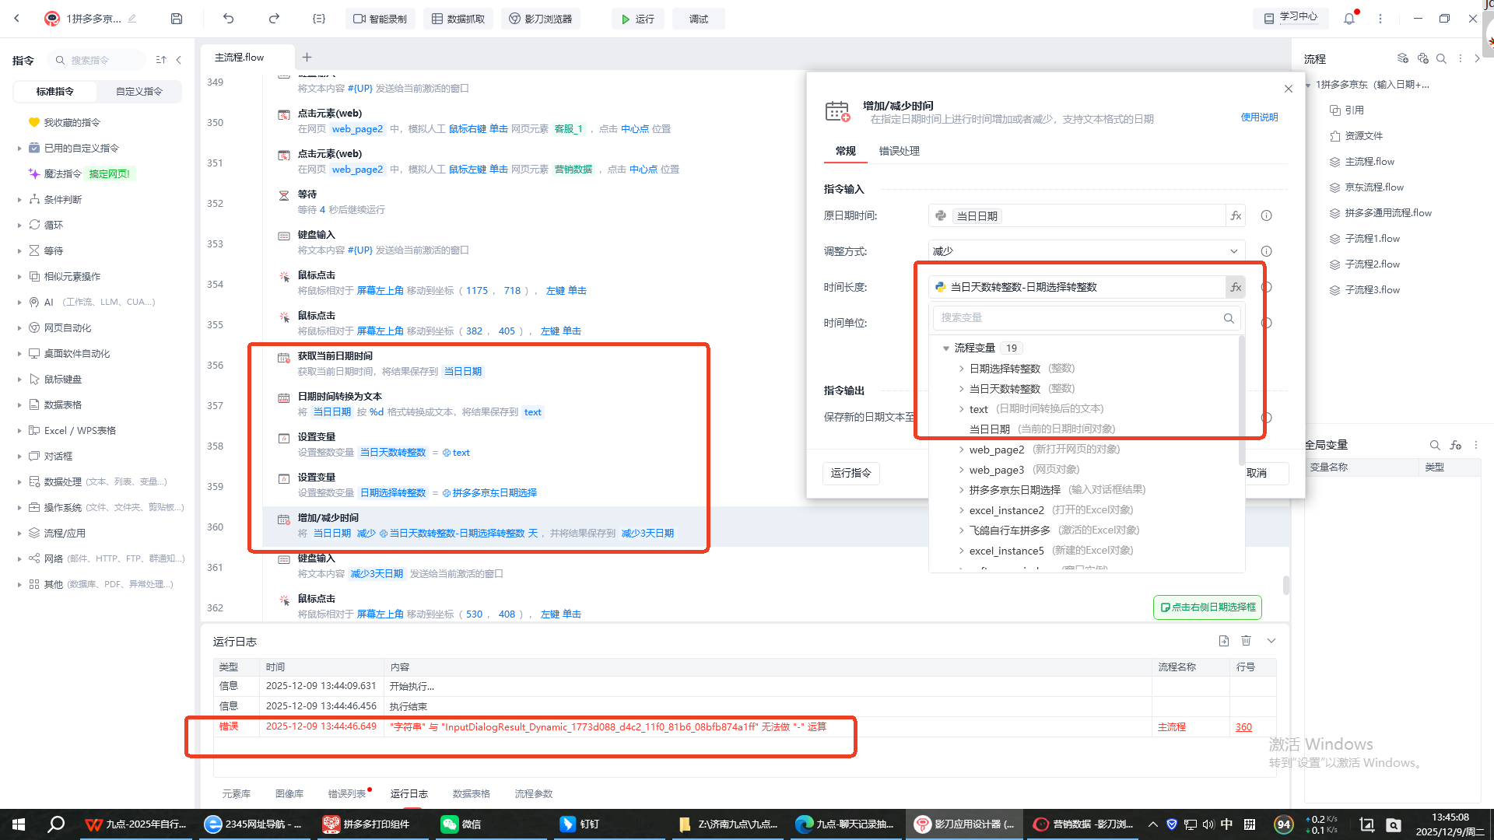Collapse the 流程变量 variable group
Viewport: 1494px width, 840px height.
coord(946,348)
